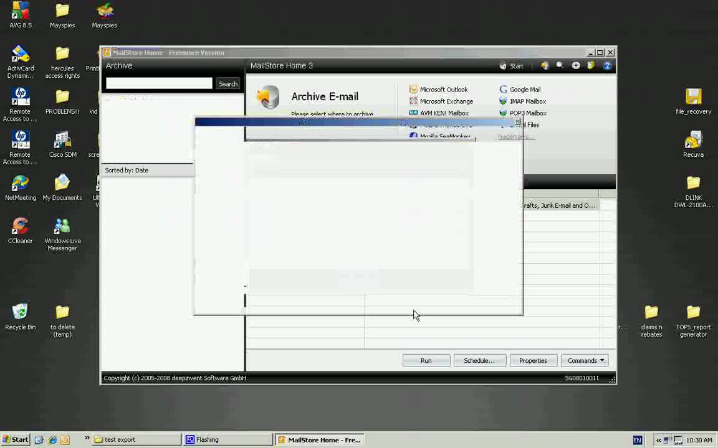The image size is (718, 448).
Task: Launch CCleaner desktop shortcut
Action: click(21, 231)
